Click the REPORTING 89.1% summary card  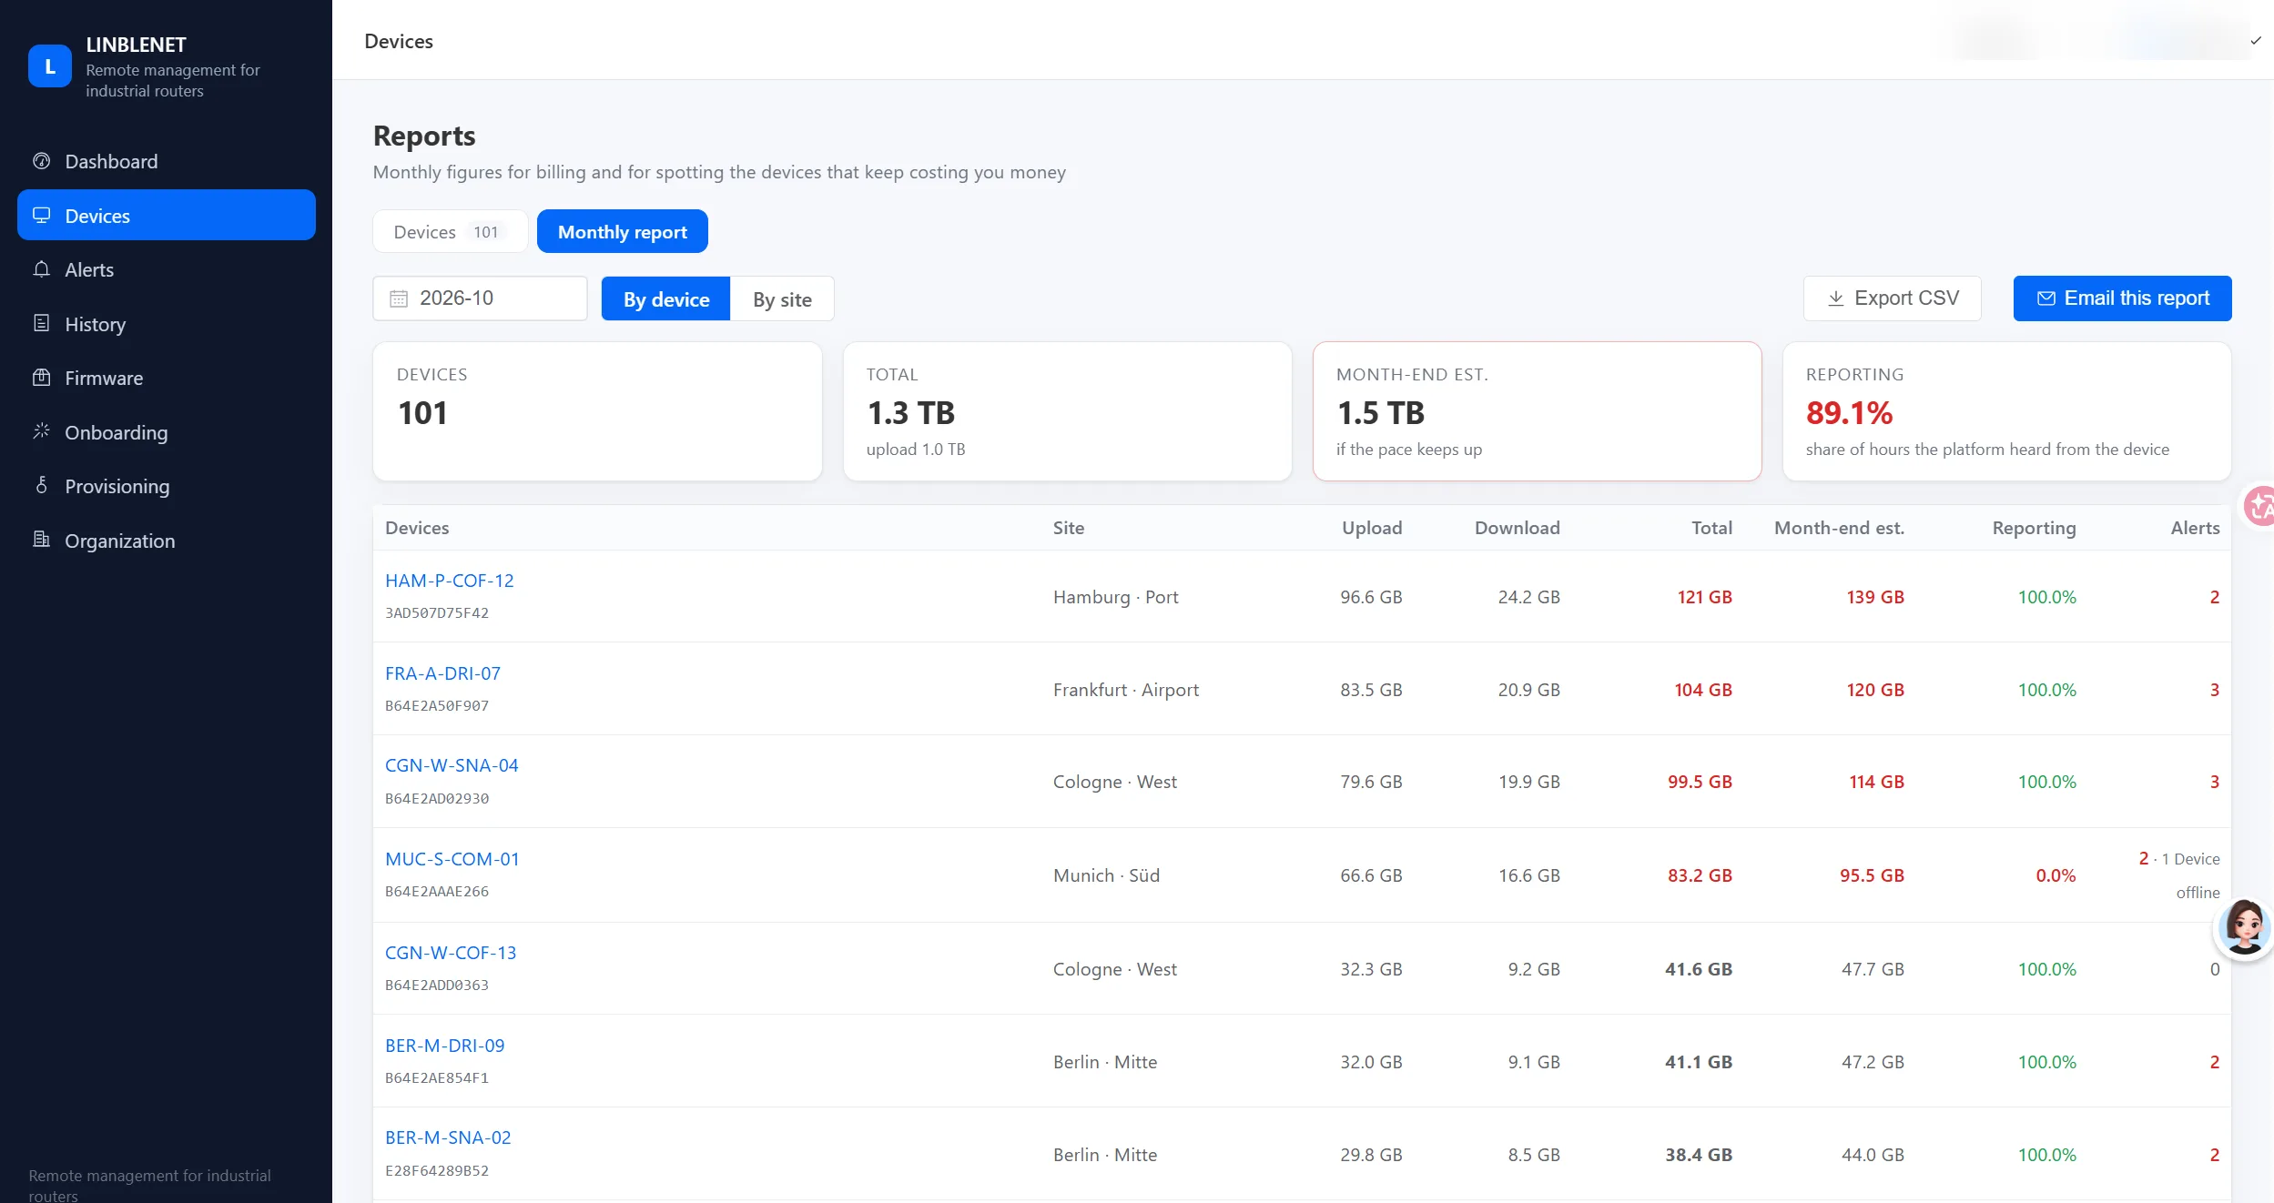[2006, 411]
